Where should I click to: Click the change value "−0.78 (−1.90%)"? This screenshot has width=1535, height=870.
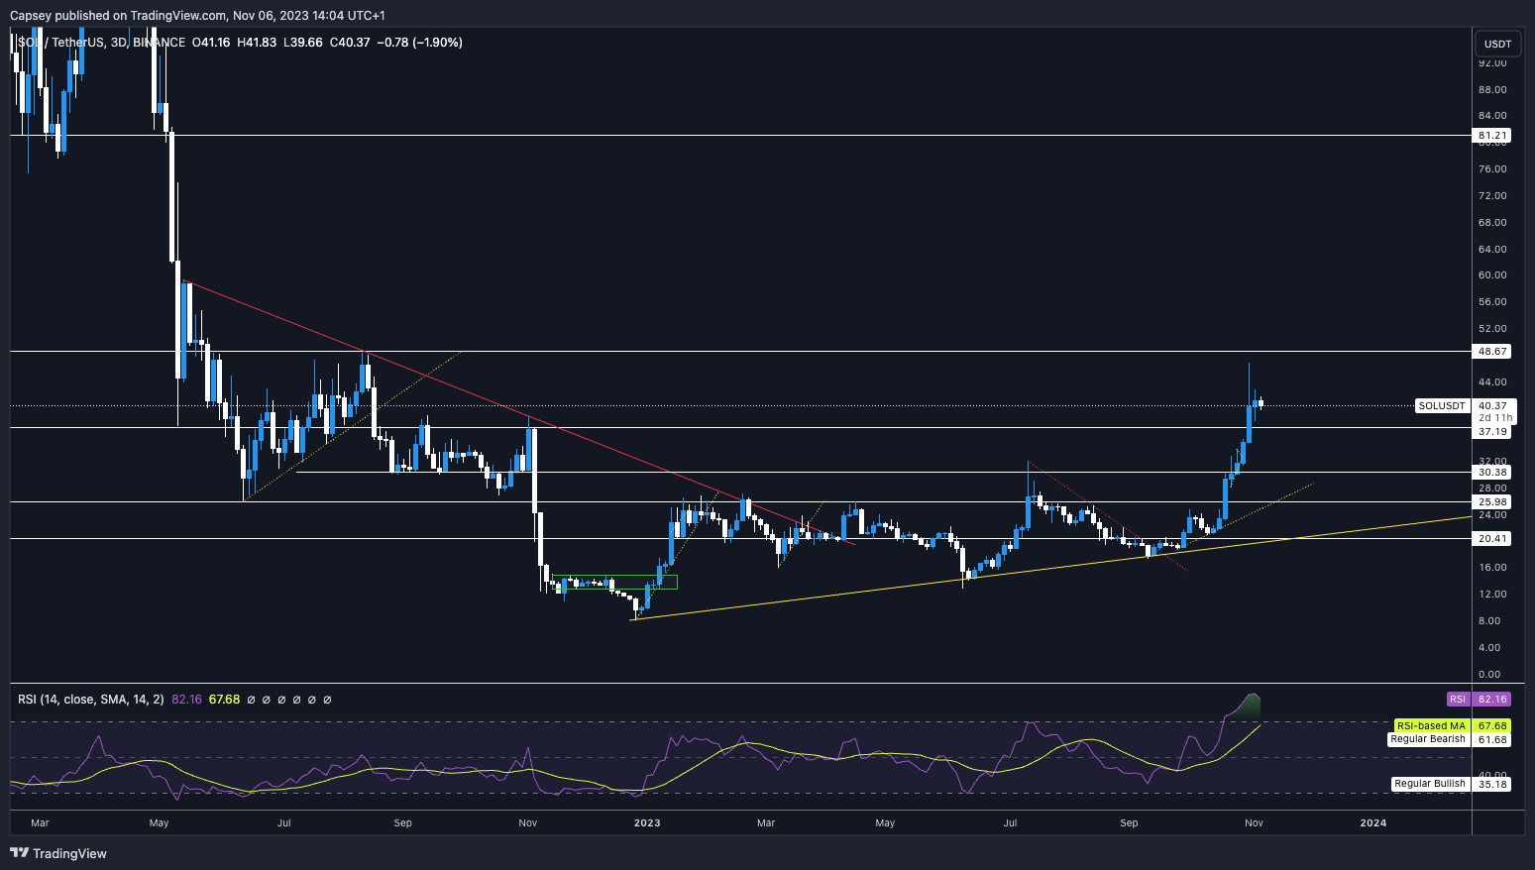pos(420,43)
